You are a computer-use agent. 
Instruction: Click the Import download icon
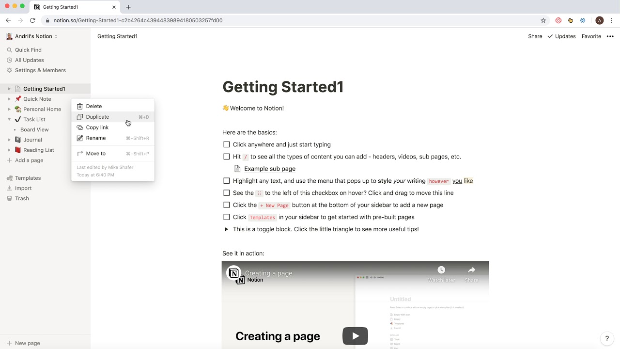point(9,188)
